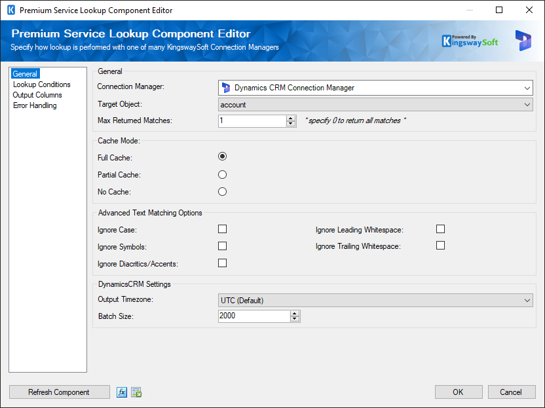
Task: Click the Max Returned Matches input field
Action: (x=252, y=121)
